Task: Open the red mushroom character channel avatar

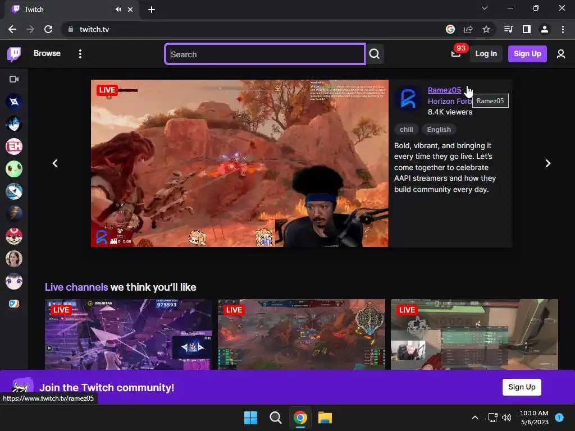Action: (x=14, y=236)
